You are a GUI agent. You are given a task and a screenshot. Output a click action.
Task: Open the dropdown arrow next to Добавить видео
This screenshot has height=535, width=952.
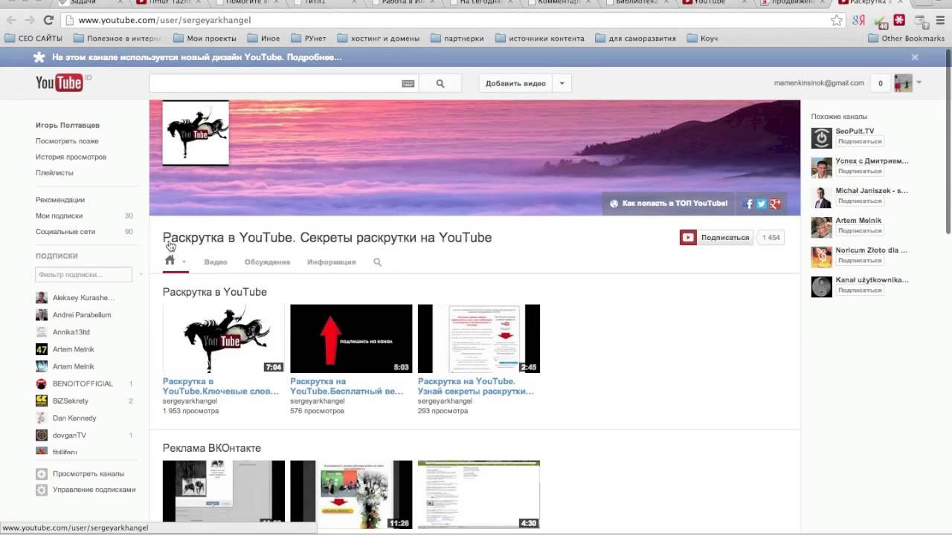click(x=562, y=83)
